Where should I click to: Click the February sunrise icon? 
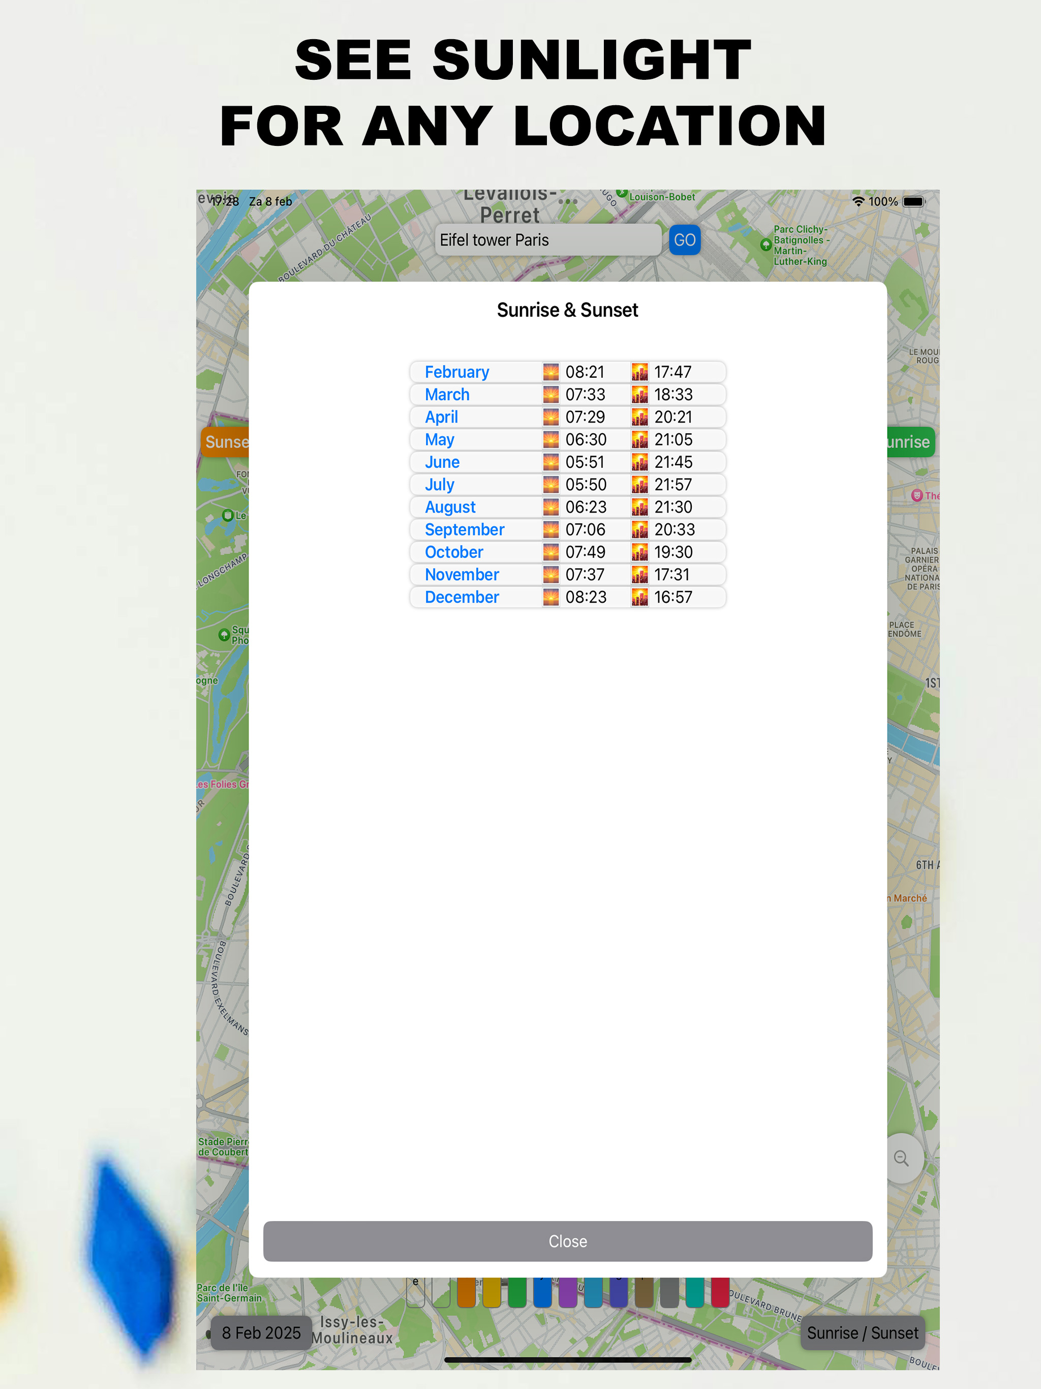[x=550, y=372]
